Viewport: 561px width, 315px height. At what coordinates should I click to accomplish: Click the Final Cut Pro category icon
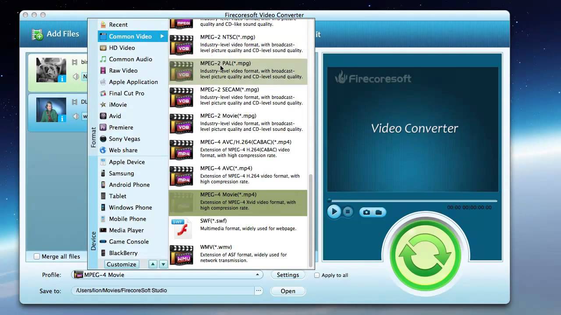point(103,93)
